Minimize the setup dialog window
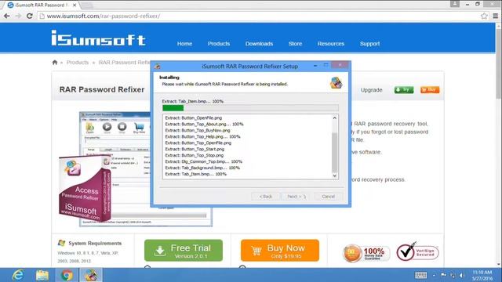The image size is (502, 282). point(315,66)
